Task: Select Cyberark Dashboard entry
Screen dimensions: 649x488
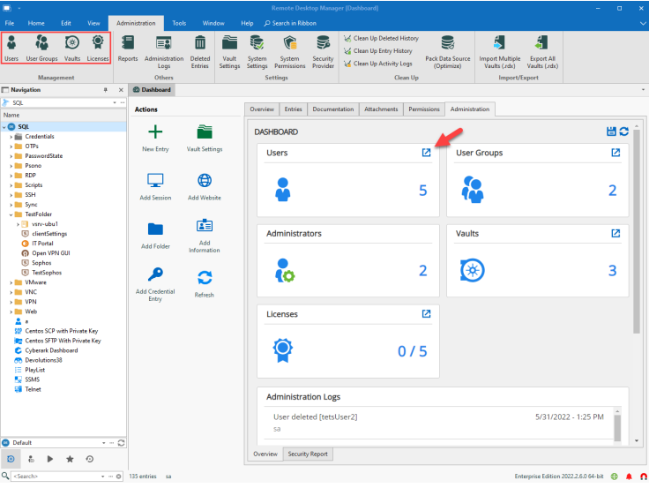Action: 51,350
